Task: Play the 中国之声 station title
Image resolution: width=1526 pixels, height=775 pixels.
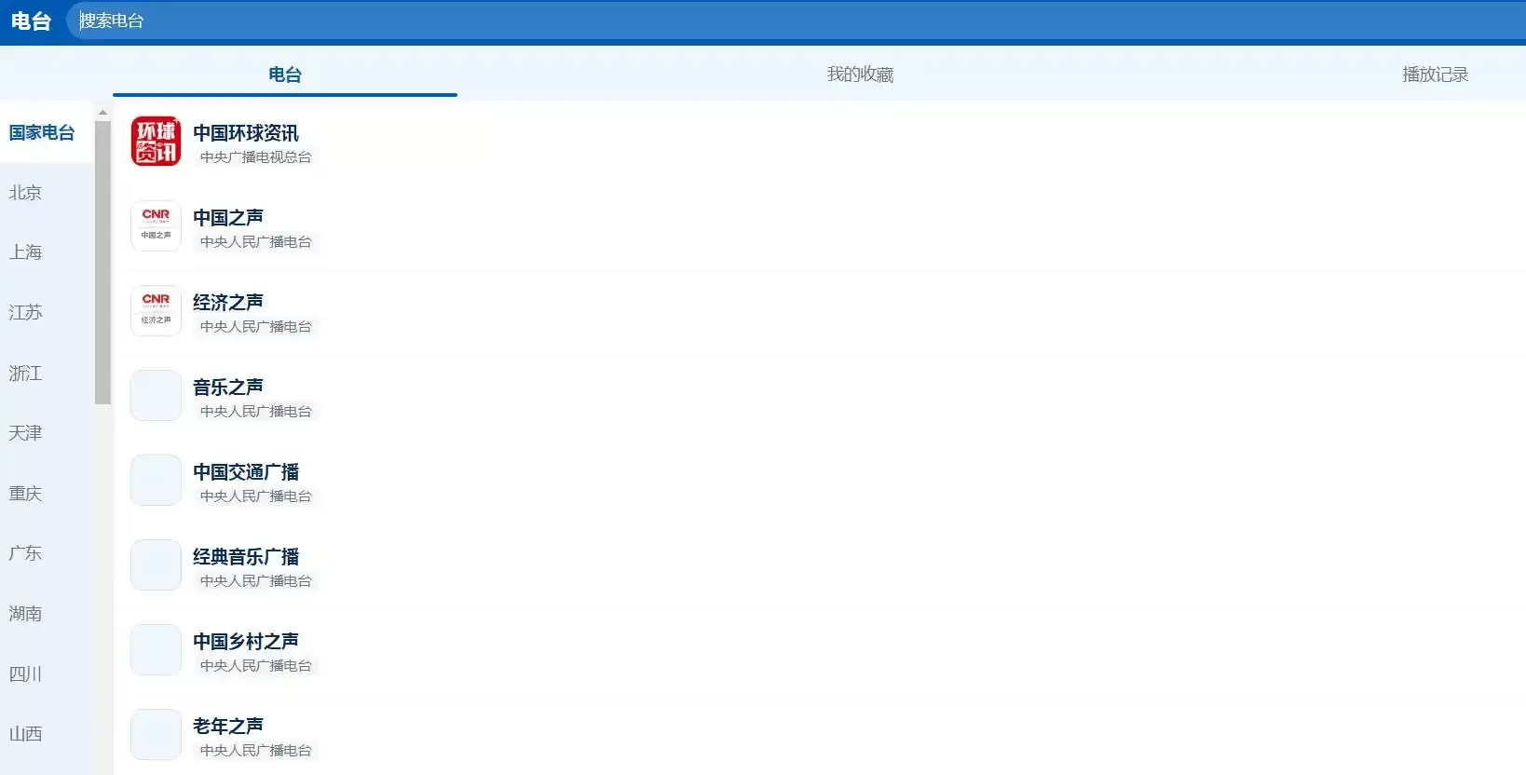Action: click(228, 217)
